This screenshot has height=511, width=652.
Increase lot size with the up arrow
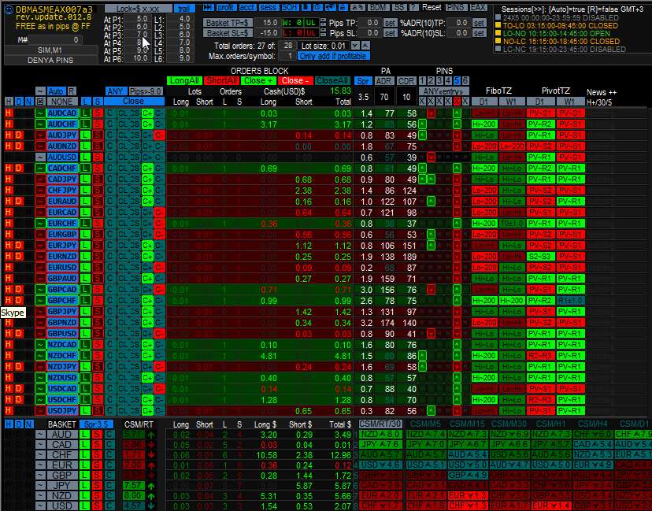coord(365,46)
